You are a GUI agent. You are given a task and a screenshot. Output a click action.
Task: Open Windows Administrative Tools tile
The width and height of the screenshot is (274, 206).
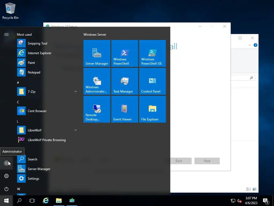click(97, 81)
